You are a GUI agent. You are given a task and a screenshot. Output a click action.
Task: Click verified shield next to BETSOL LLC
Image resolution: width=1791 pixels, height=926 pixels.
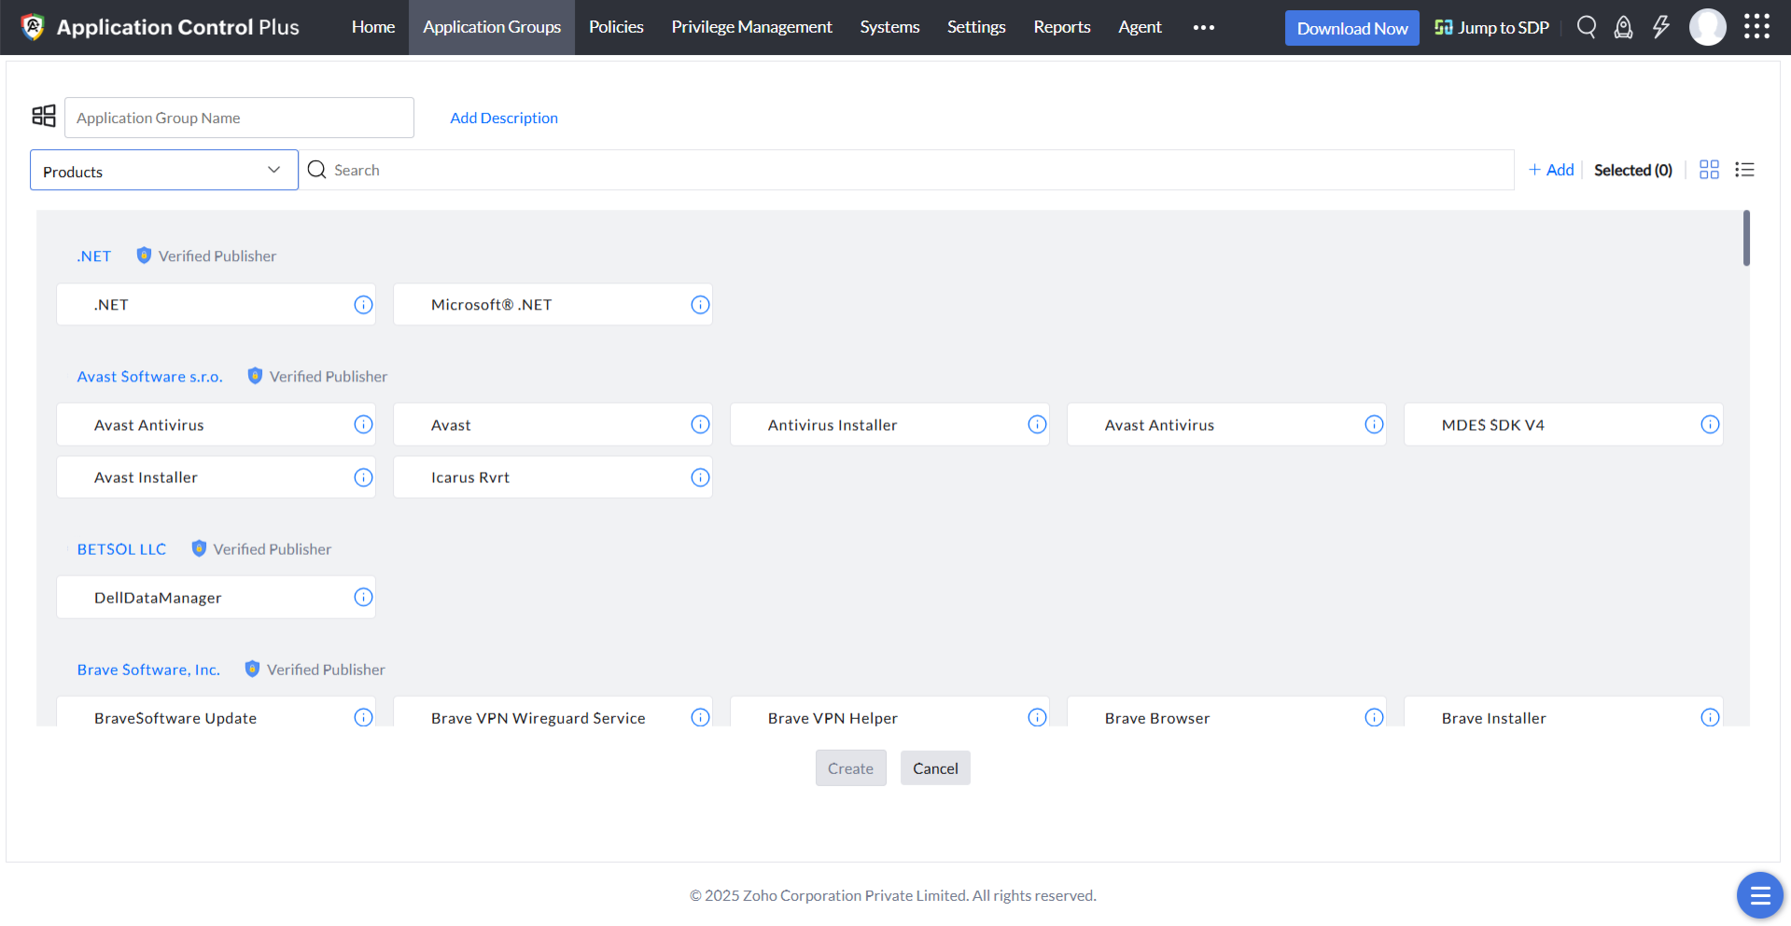tap(199, 548)
